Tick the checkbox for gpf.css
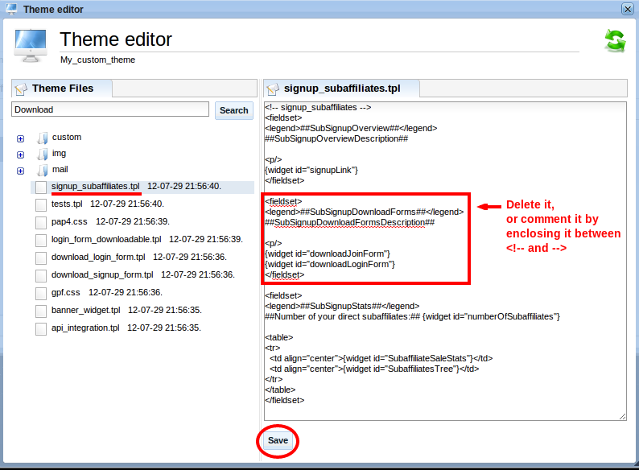This screenshot has width=639, height=470. pyautogui.click(x=41, y=293)
